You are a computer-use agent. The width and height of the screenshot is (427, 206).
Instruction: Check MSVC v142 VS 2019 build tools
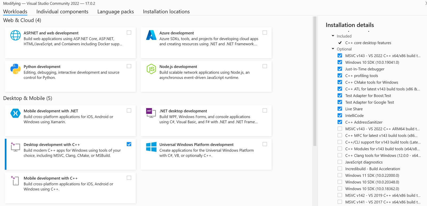(x=340, y=195)
